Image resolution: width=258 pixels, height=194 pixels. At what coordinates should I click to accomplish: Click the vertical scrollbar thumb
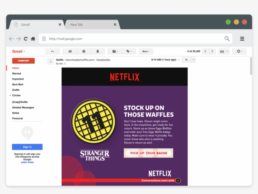tap(251, 66)
